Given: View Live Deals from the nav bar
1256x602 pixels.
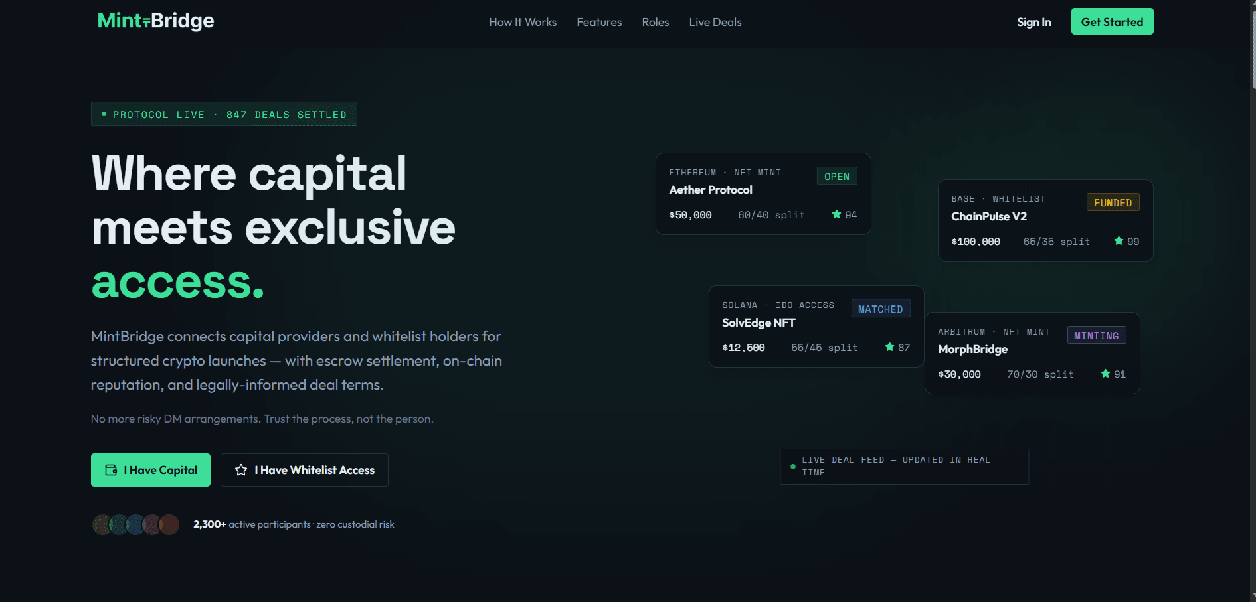Looking at the screenshot, I should coord(715,22).
